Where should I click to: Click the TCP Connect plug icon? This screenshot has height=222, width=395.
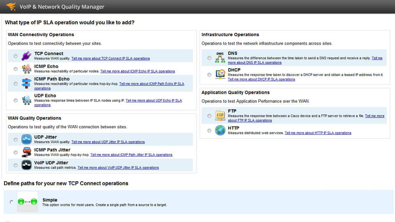[26, 56]
